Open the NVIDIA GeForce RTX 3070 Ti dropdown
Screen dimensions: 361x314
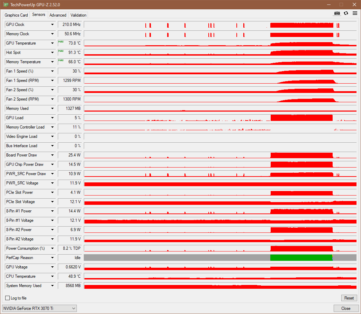(39, 308)
